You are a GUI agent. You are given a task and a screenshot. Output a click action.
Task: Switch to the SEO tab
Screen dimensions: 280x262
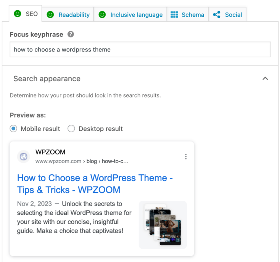25,14
